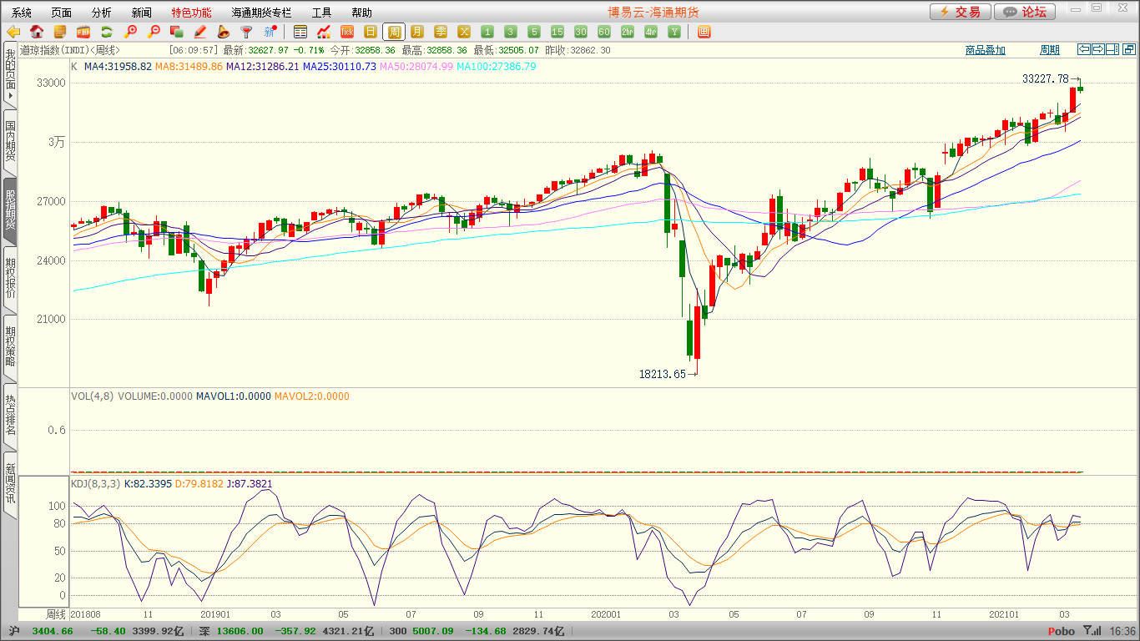Open the 页面 menu

point(62,13)
